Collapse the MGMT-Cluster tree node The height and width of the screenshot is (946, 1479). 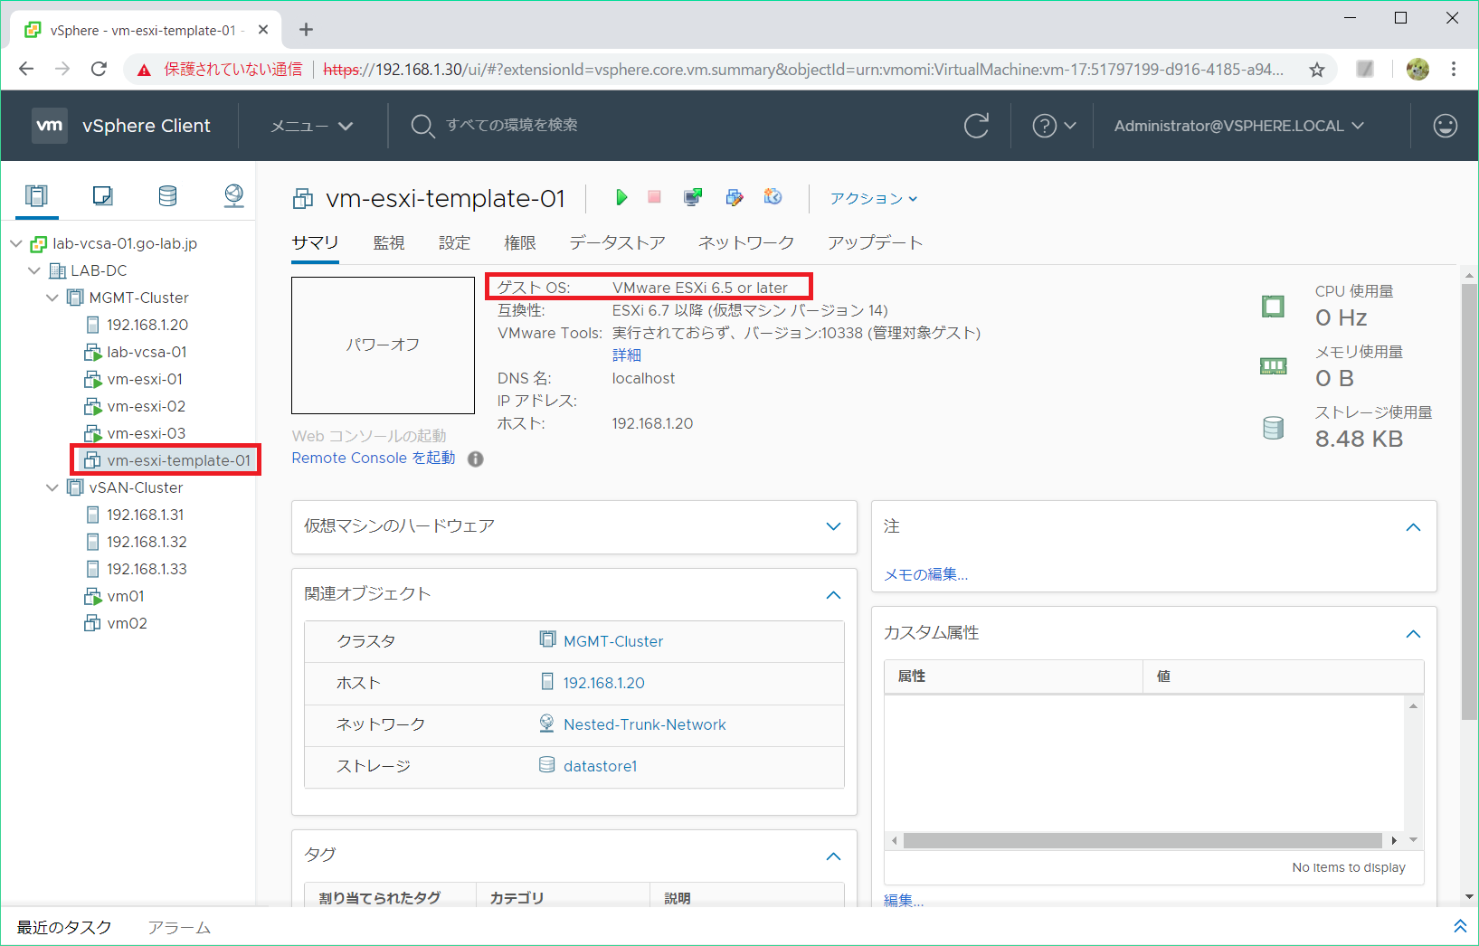[52, 298]
